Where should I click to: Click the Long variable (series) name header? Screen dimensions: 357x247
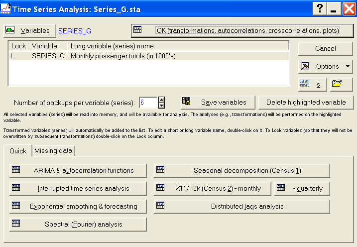(178, 46)
